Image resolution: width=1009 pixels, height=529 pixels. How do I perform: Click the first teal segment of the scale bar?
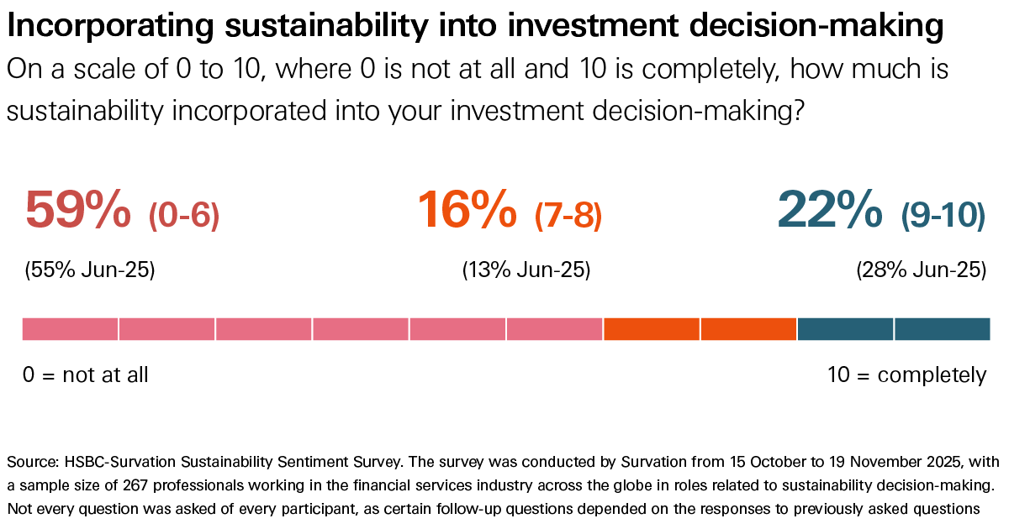tap(845, 329)
